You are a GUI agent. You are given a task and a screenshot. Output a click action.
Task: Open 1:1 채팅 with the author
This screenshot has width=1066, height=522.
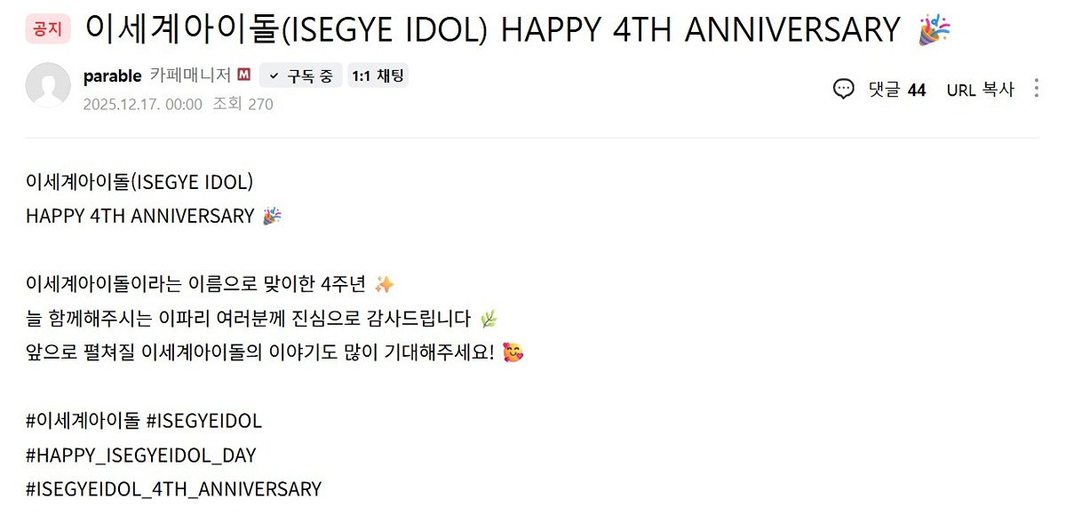coord(378,76)
